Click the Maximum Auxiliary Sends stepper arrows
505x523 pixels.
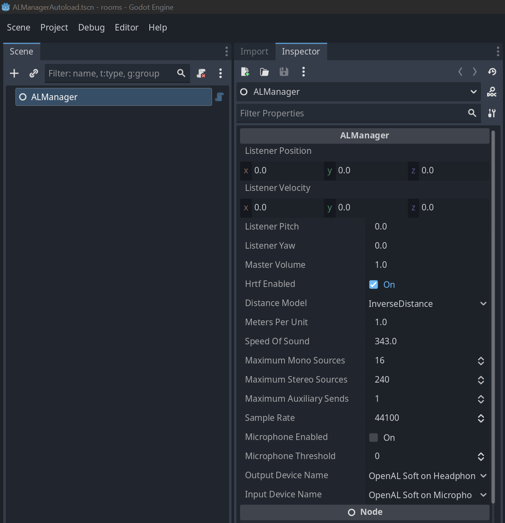click(x=481, y=399)
